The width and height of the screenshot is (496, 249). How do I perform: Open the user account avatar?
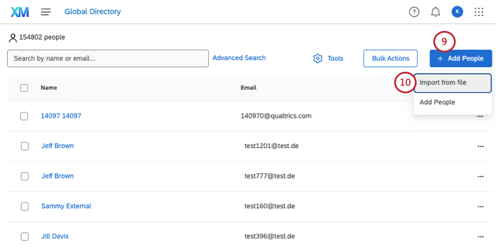pos(457,12)
